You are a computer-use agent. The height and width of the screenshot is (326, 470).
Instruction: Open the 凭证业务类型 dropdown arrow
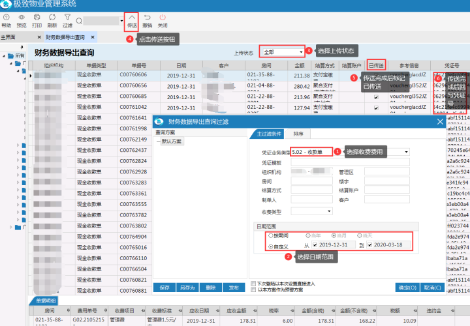pyautogui.click(x=406, y=152)
